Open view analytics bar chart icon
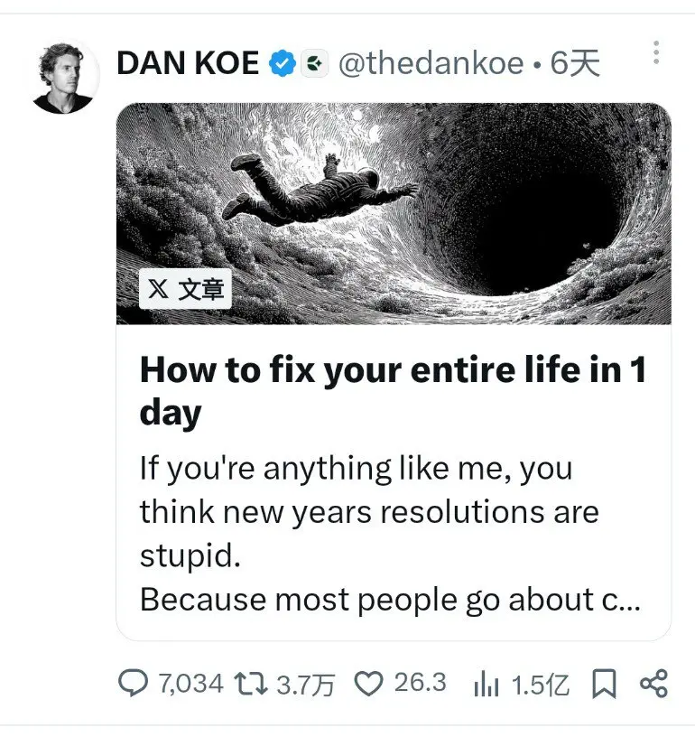The width and height of the screenshot is (695, 746). pyautogui.click(x=486, y=684)
